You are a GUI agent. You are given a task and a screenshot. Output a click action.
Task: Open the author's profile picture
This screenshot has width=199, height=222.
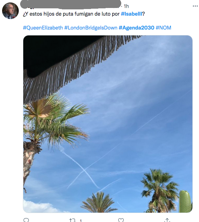10,11
